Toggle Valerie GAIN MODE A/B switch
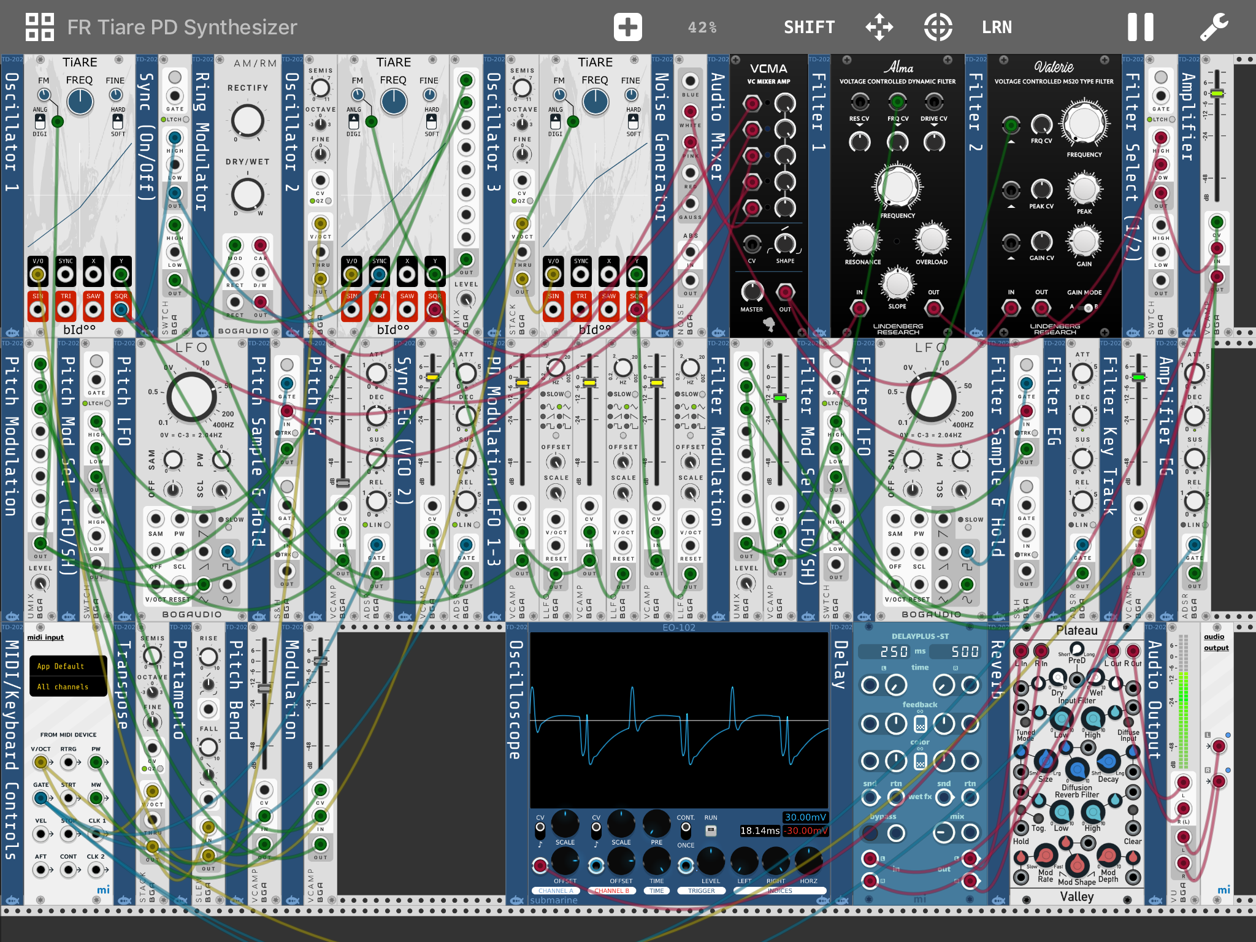This screenshot has height=942, width=1256. 1084,307
